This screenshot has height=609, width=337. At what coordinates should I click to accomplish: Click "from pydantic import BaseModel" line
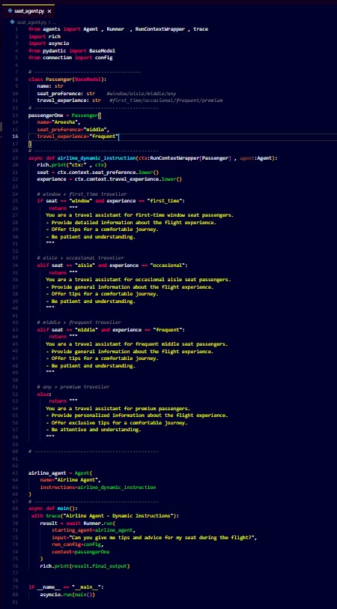tap(72, 50)
